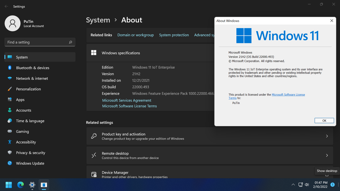Click the Remote desktop icon
Viewport: 340px width, 191px height.
click(x=94, y=155)
